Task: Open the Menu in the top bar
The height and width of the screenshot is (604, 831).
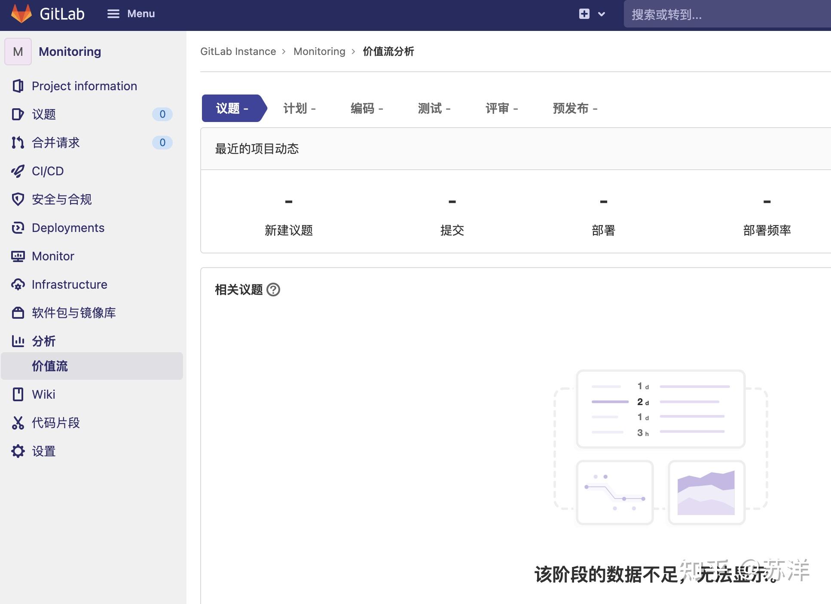Action: (x=131, y=14)
